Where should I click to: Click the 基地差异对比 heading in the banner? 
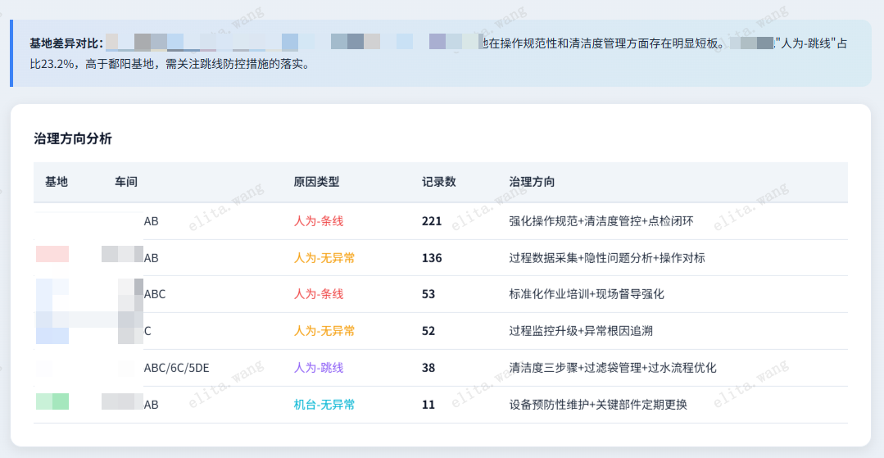pos(66,43)
